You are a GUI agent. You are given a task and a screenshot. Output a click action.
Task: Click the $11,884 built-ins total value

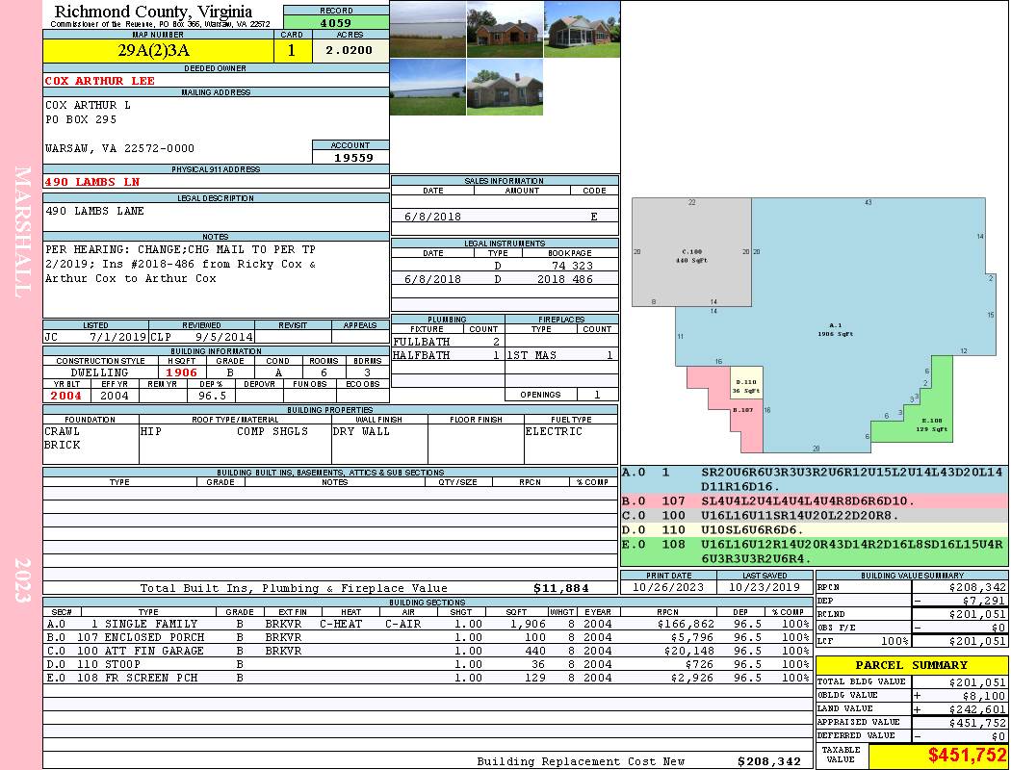point(561,588)
